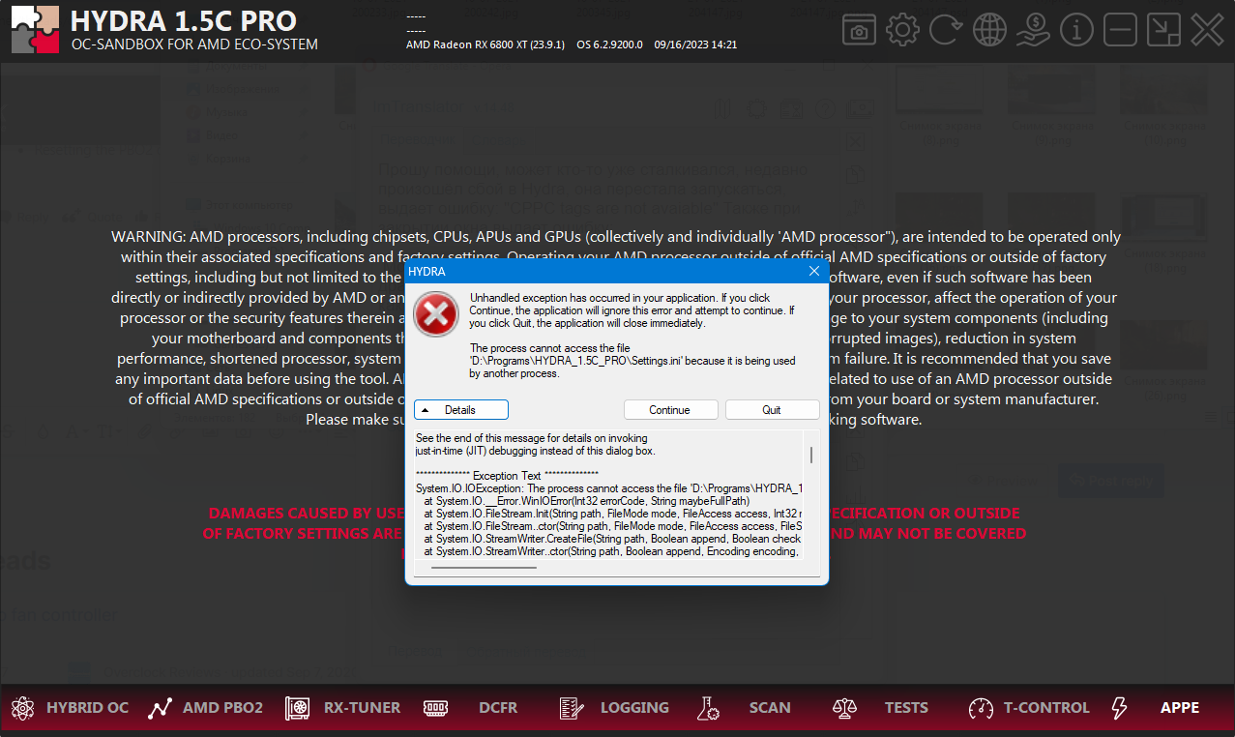Screen dimensions: 1235x737
Task: Click the red error icon in HYDRA dialog
Action: tap(437, 315)
